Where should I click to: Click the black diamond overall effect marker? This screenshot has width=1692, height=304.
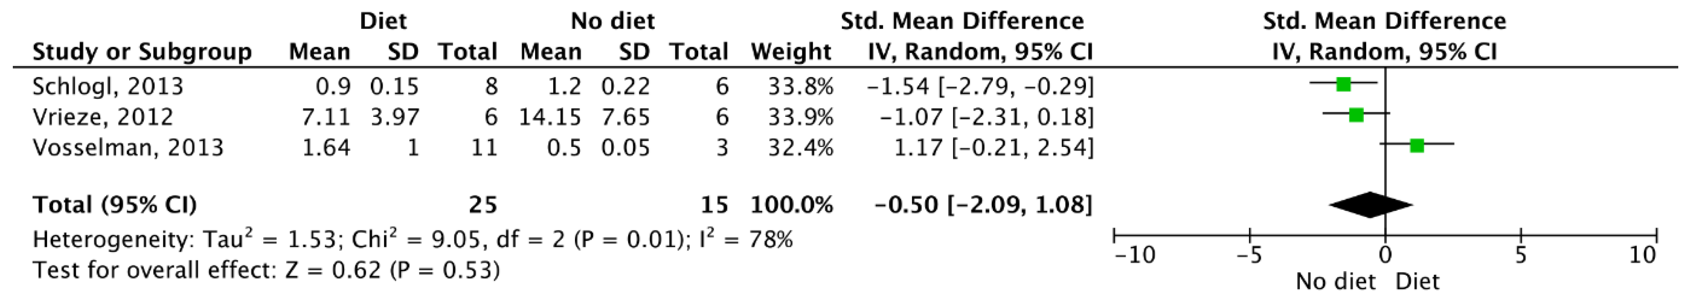1371,205
